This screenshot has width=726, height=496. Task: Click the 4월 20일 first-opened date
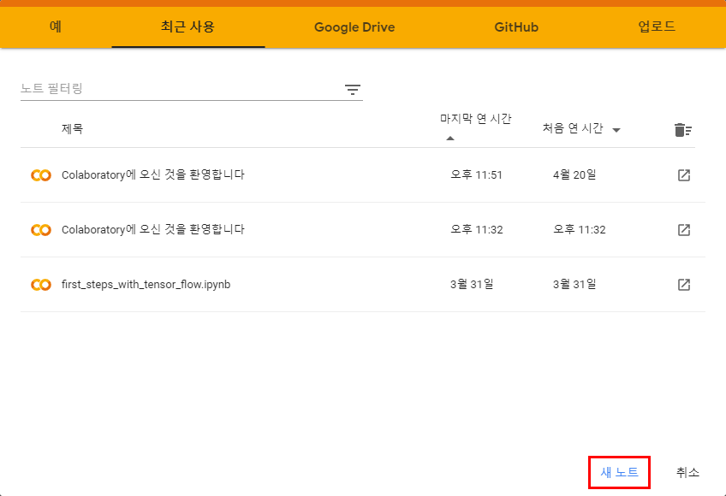coord(574,175)
